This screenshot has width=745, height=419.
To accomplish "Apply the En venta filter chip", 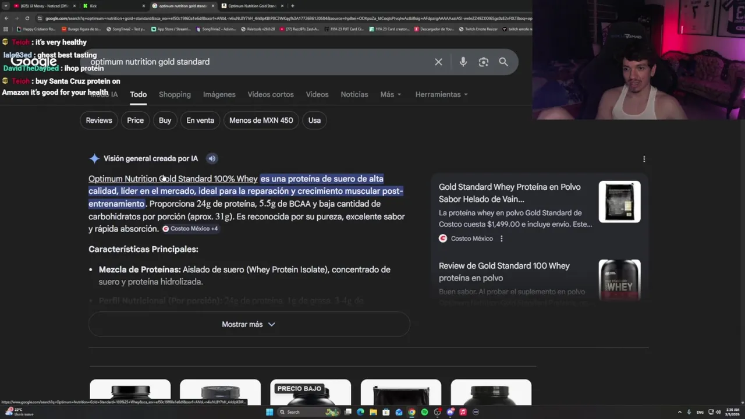I will pyautogui.click(x=200, y=120).
